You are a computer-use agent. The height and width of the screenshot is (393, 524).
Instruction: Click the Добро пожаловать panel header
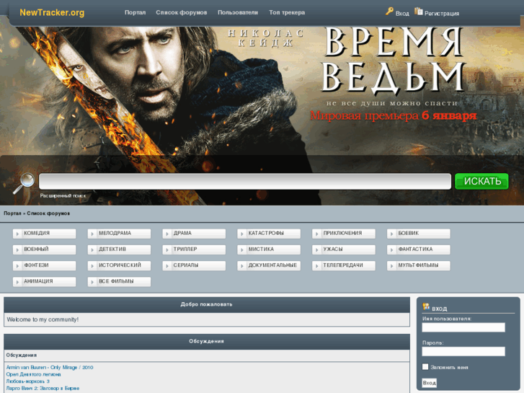[x=207, y=305]
